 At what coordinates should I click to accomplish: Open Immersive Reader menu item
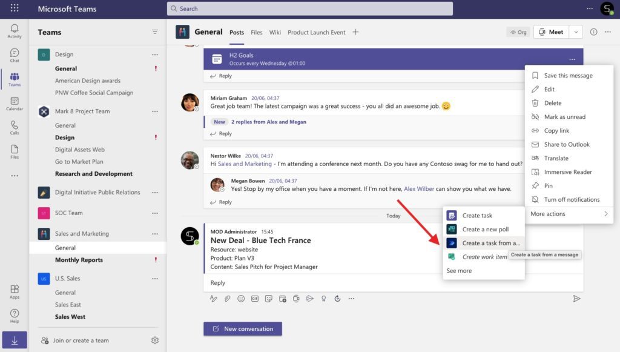point(569,172)
